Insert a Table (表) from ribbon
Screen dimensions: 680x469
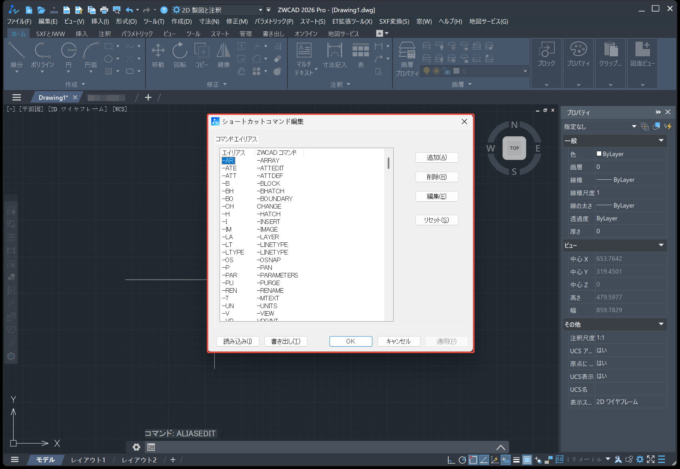tap(361, 56)
